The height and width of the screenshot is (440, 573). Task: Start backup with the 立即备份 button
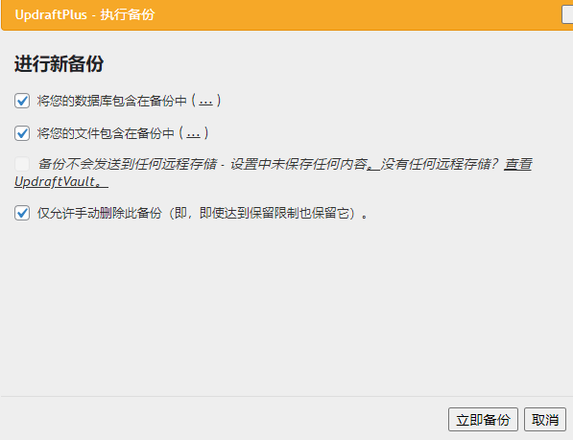coord(483,420)
